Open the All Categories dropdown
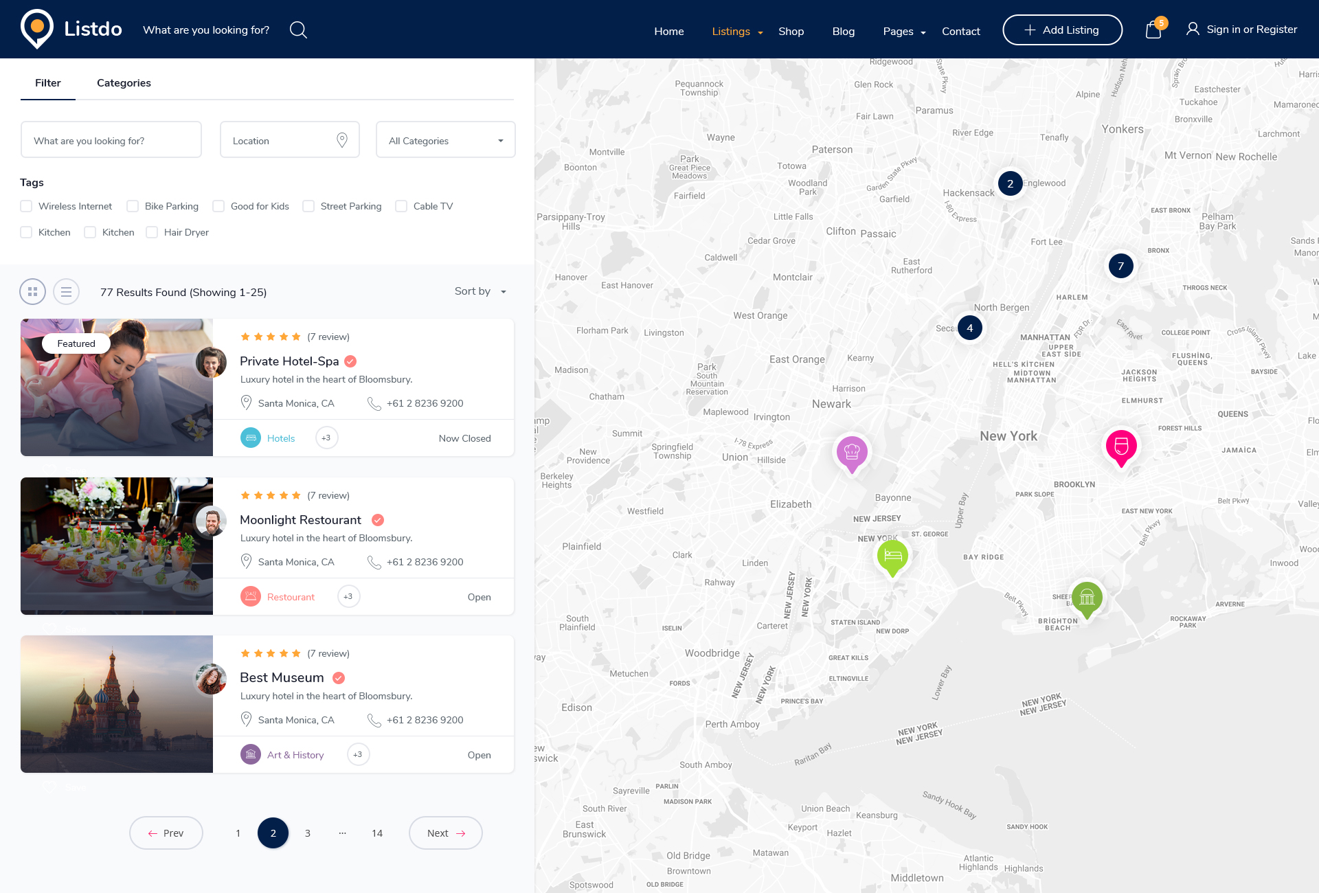Screen dimensions: 1319x893 pos(445,140)
